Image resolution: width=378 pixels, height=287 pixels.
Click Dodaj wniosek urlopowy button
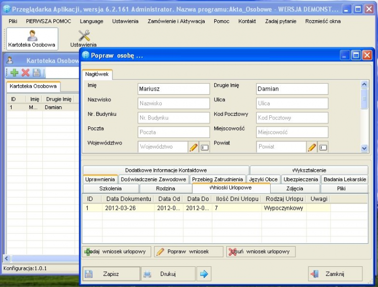(x=116, y=252)
